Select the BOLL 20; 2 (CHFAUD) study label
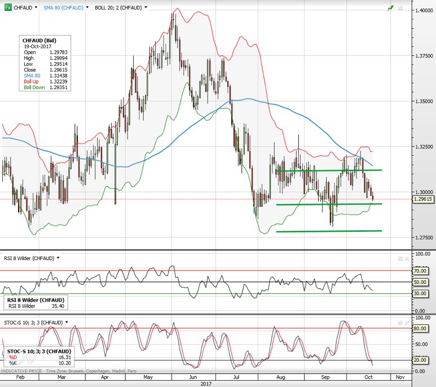 pyautogui.click(x=118, y=8)
